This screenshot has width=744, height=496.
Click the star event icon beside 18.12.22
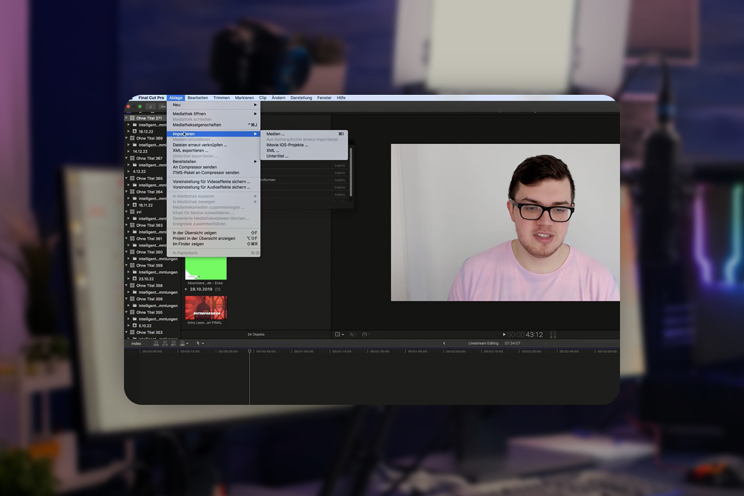(x=135, y=131)
